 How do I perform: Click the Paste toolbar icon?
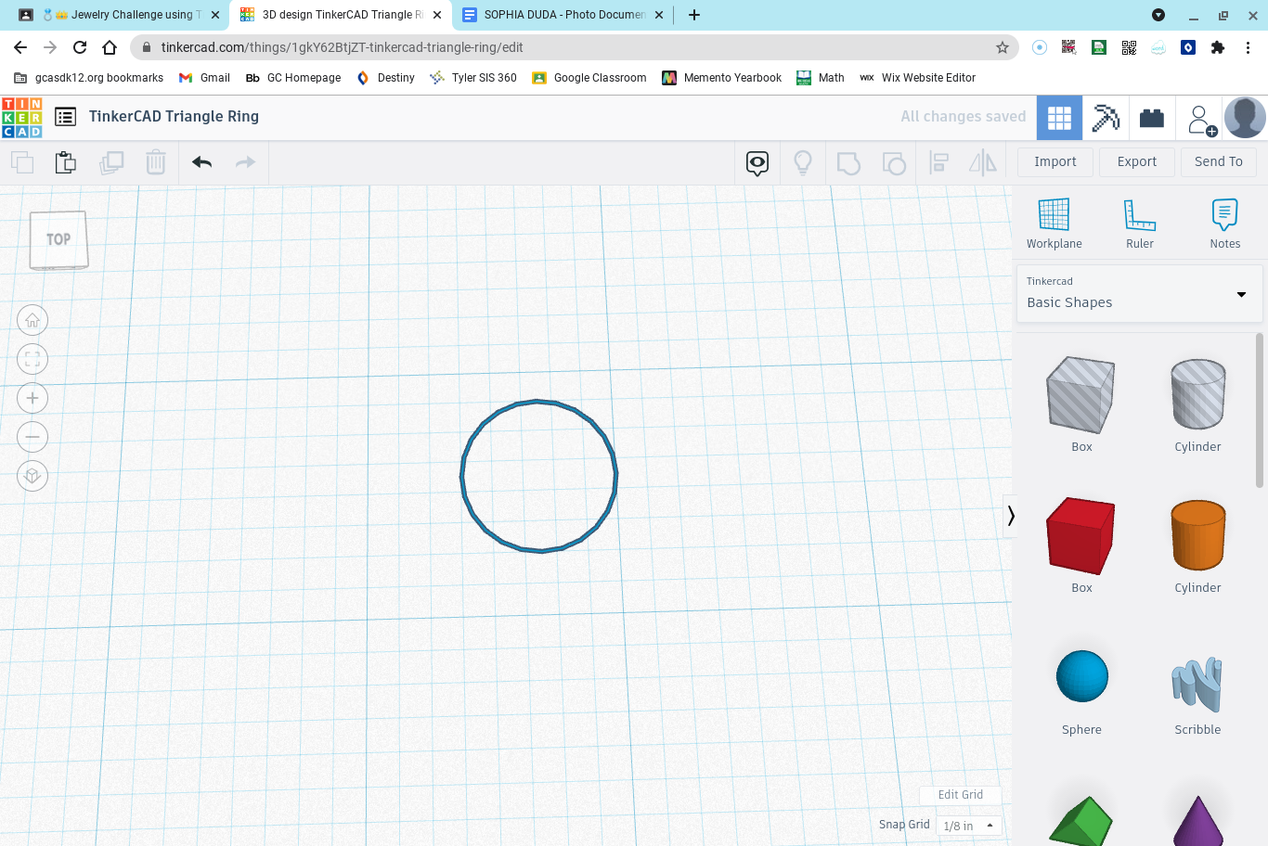coord(66,162)
